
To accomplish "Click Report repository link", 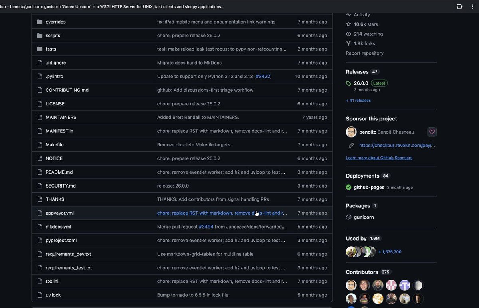I will (364, 53).
